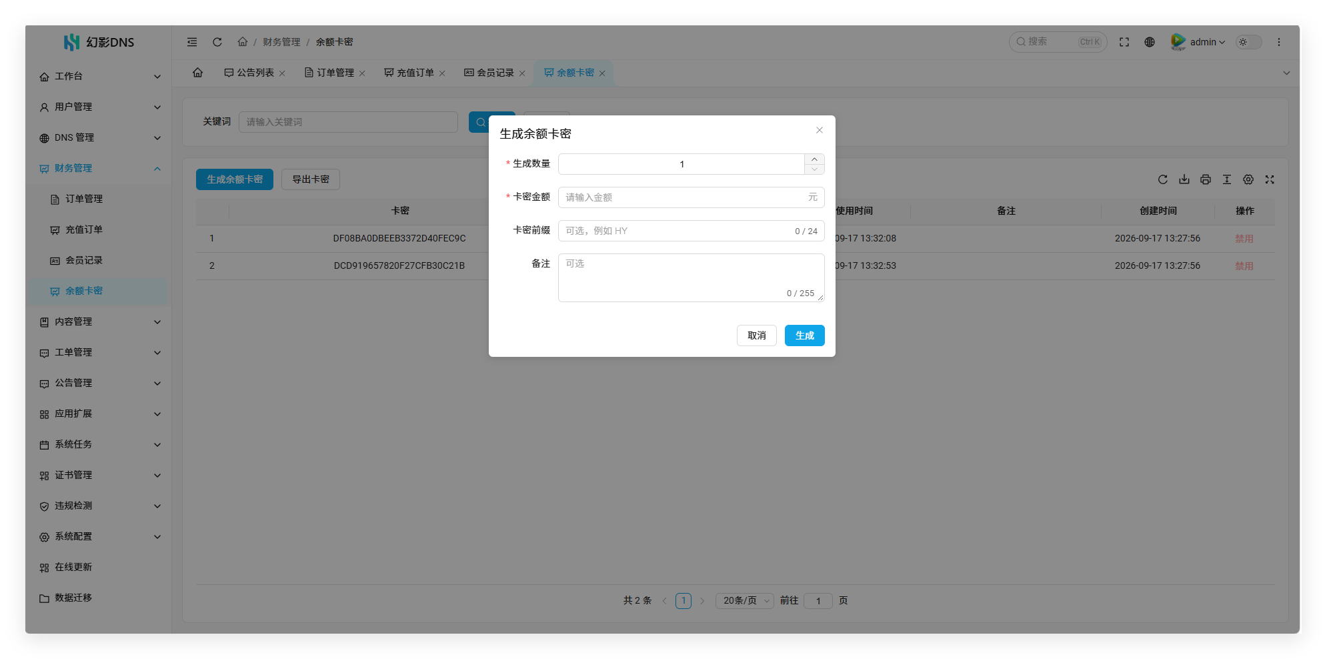Close the 公告列表 tab
Viewport: 1327px width, 659px height.
282,73
